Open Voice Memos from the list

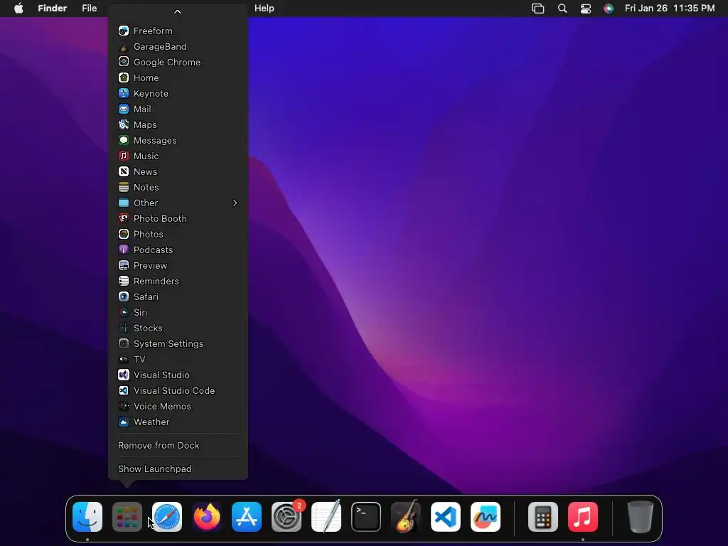[178, 406]
